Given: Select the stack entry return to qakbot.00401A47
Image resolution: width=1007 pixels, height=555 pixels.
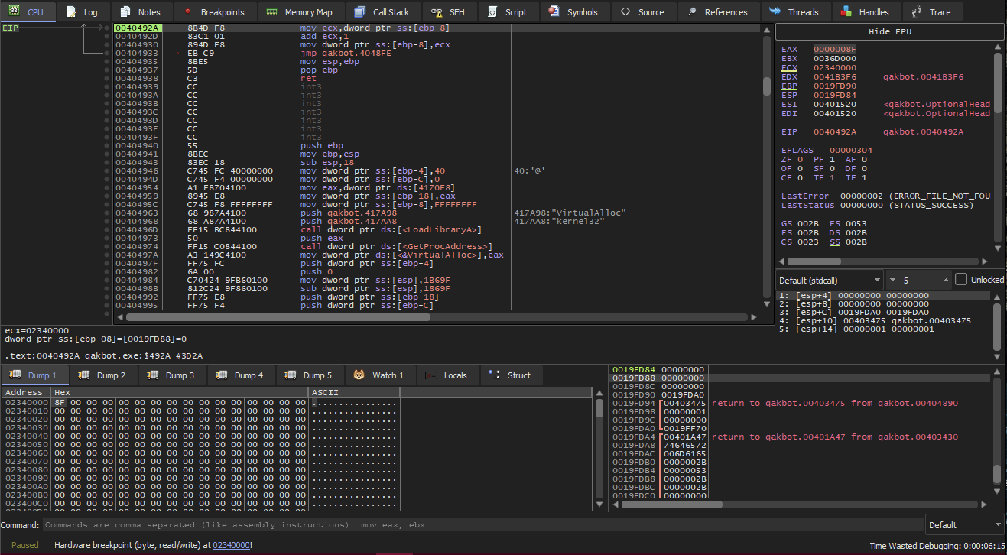Looking at the screenshot, I should [835, 437].
